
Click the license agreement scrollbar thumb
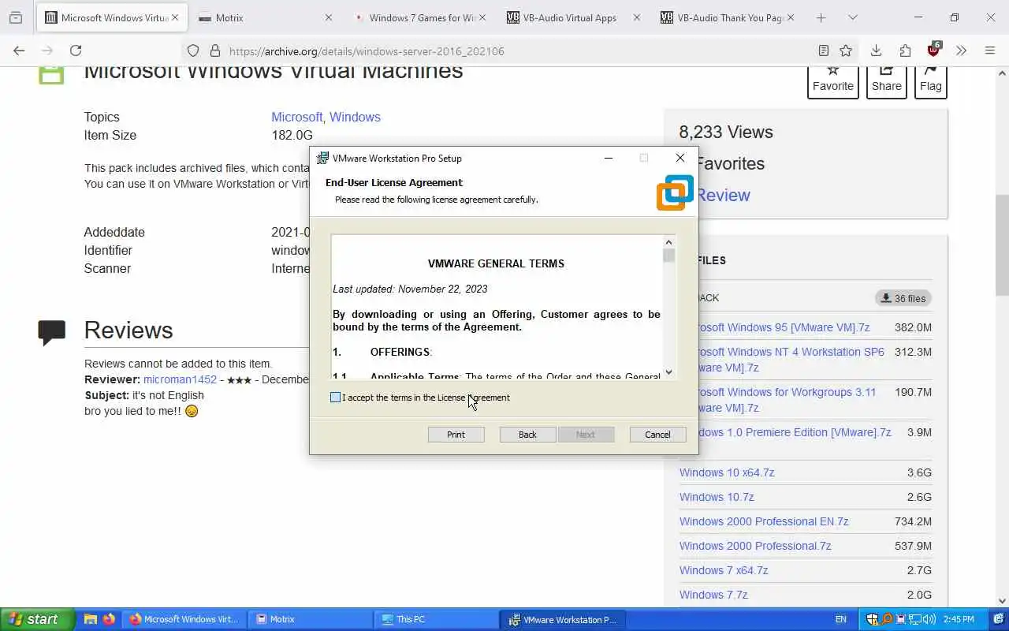pos(668,256)
